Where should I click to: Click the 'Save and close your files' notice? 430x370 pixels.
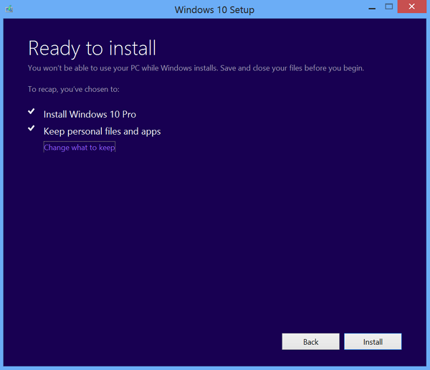click(196, 68)
